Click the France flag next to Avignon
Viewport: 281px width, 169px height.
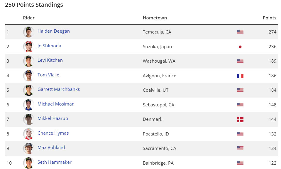pos(240,76)
